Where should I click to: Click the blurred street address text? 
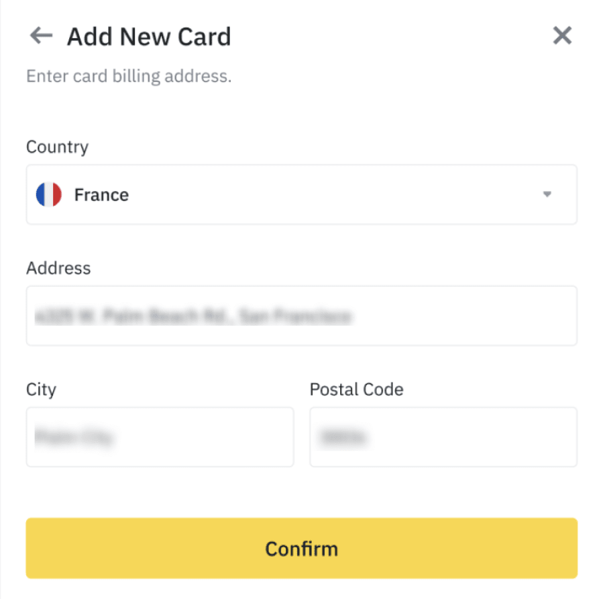click(193, 316)
